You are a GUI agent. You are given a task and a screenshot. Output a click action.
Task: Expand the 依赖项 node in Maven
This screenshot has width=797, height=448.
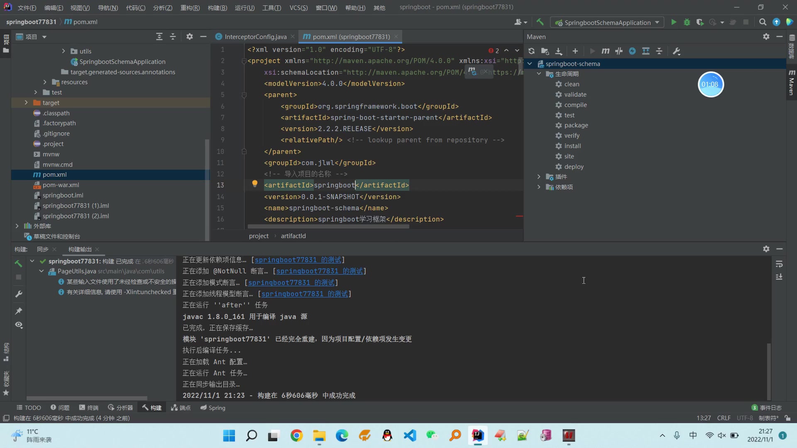point(539,187)
